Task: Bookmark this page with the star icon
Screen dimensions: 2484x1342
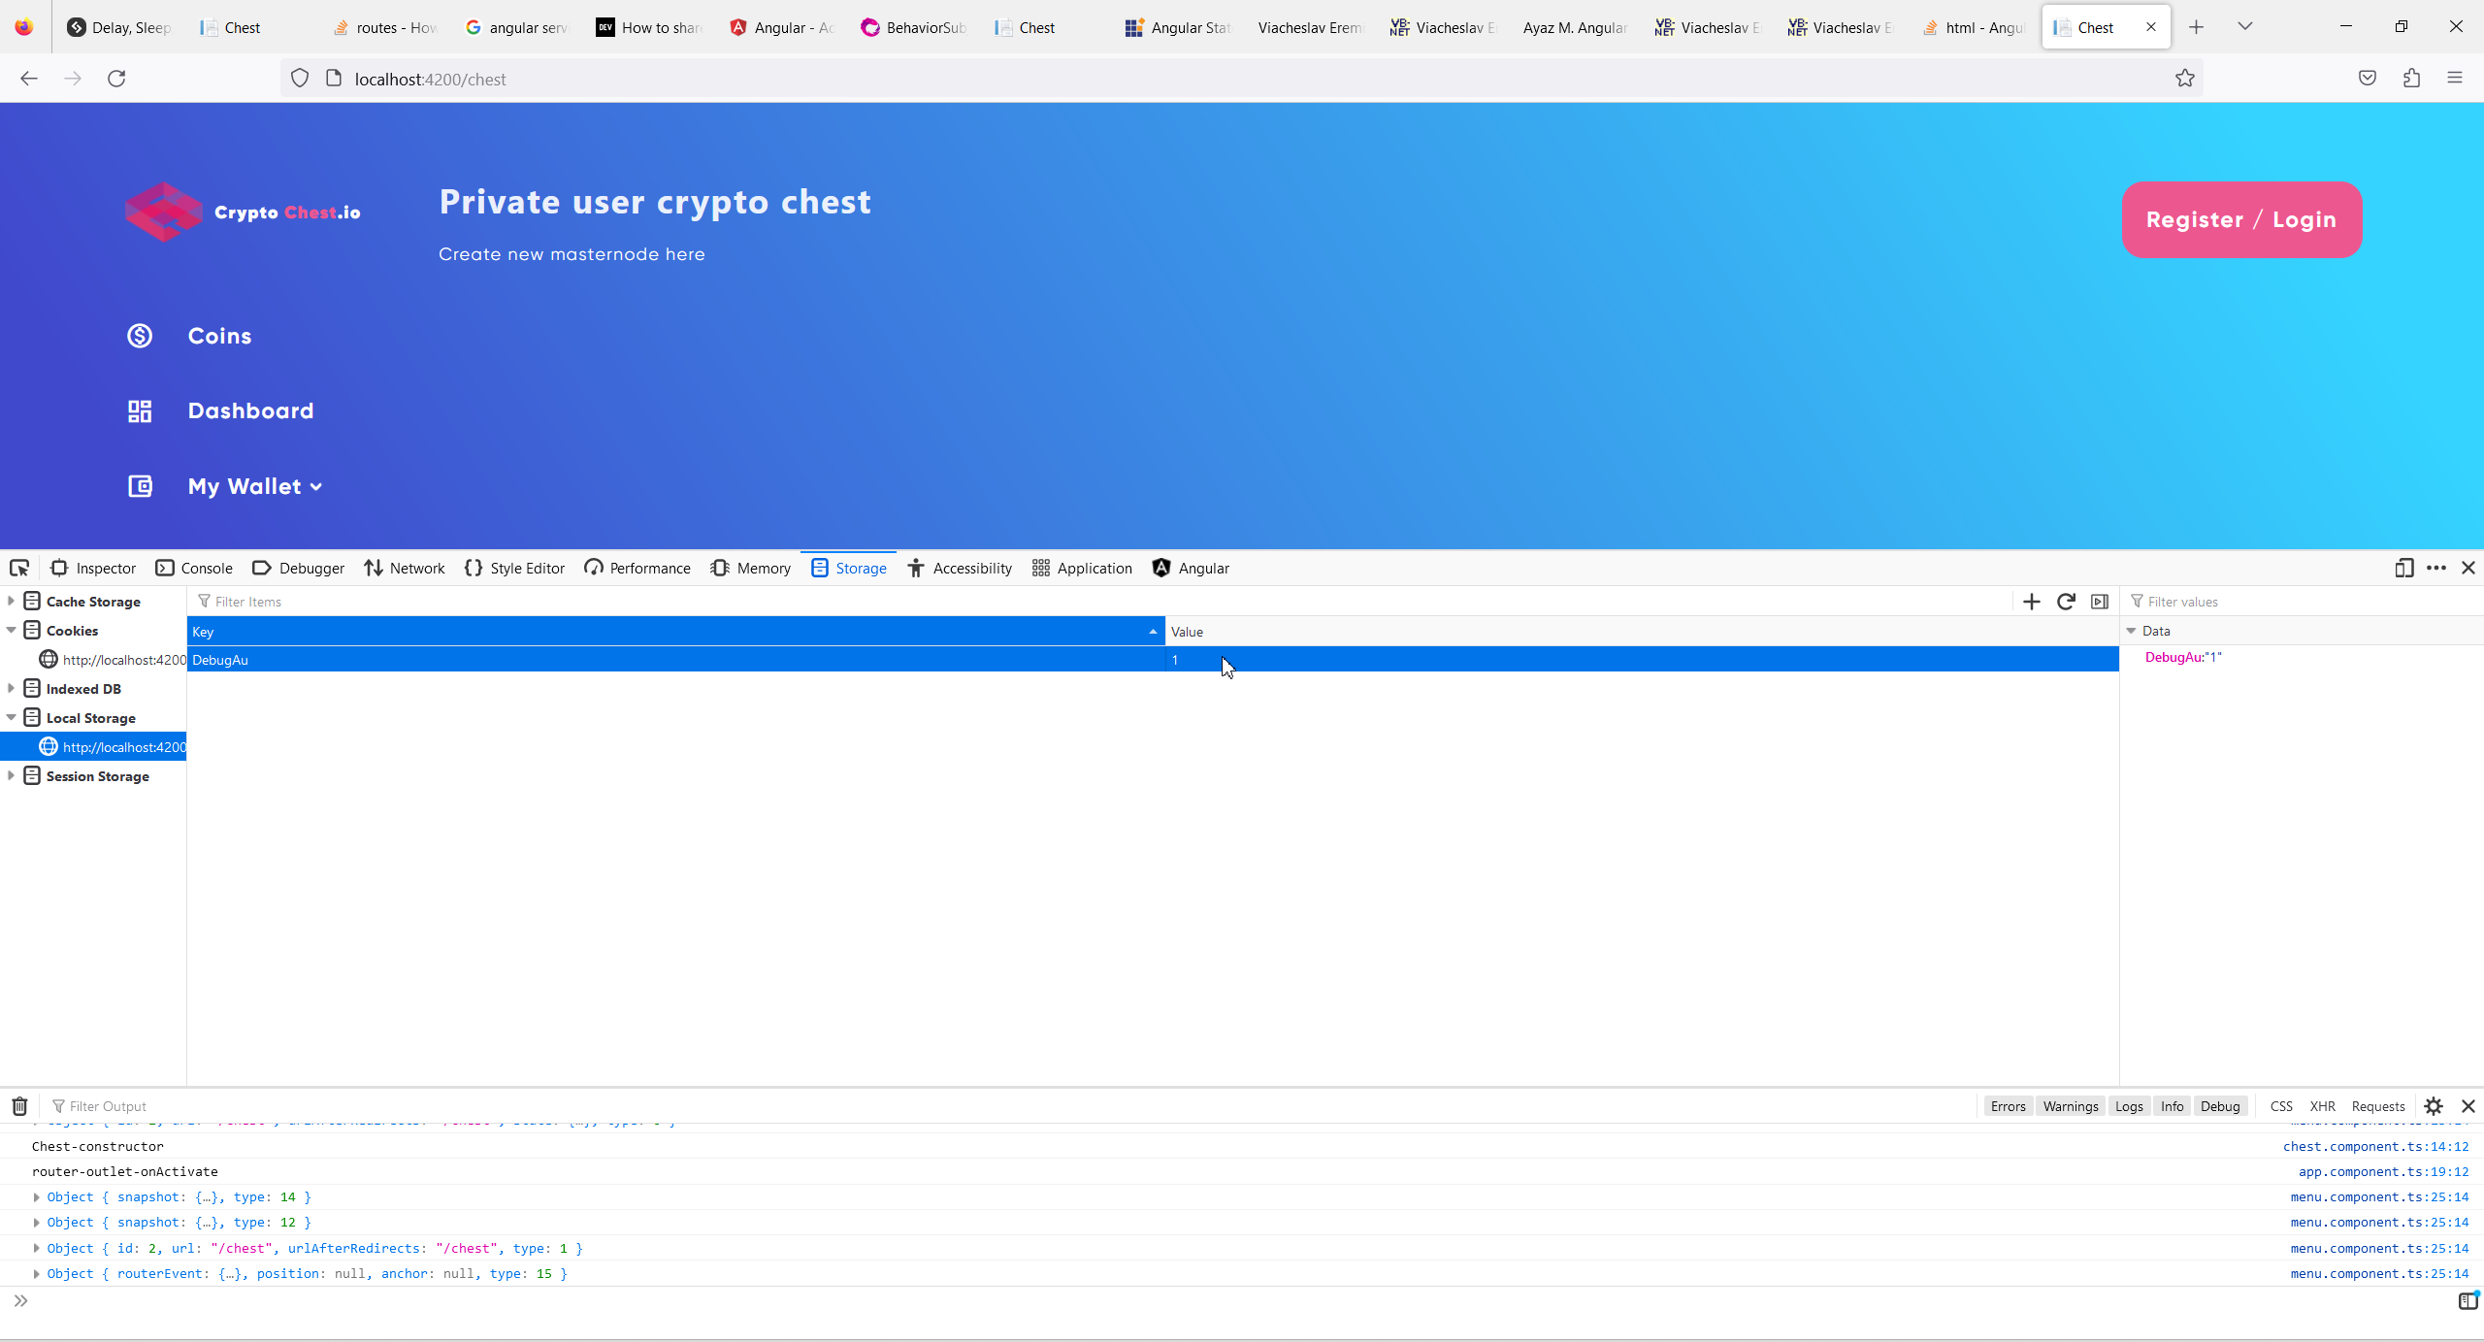Action: [2184, 79]
